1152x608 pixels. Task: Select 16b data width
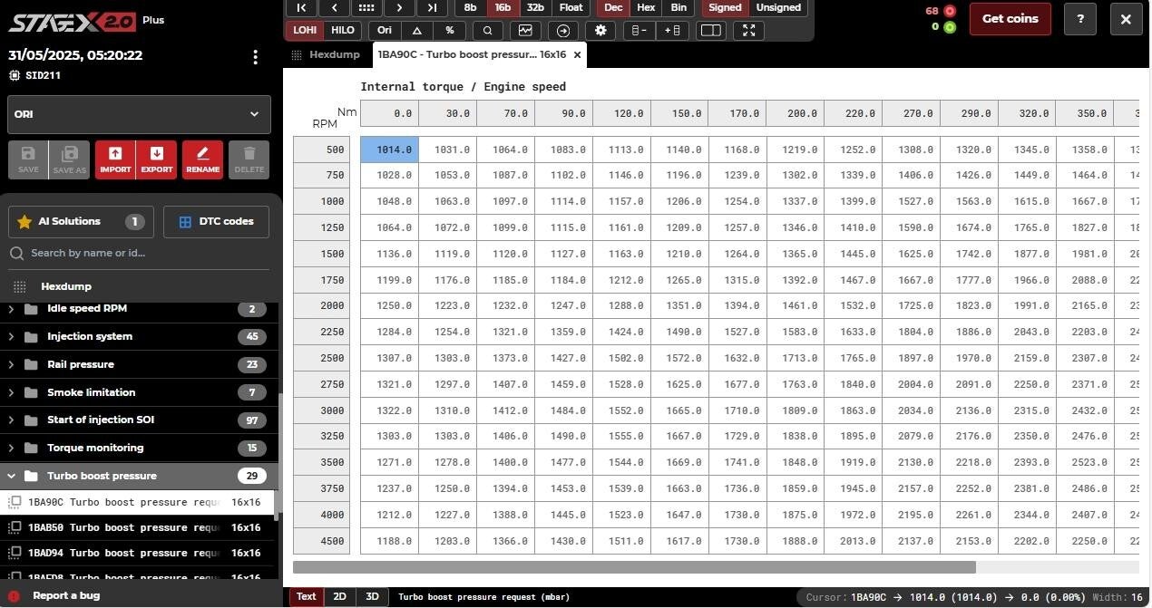(503, 7)
